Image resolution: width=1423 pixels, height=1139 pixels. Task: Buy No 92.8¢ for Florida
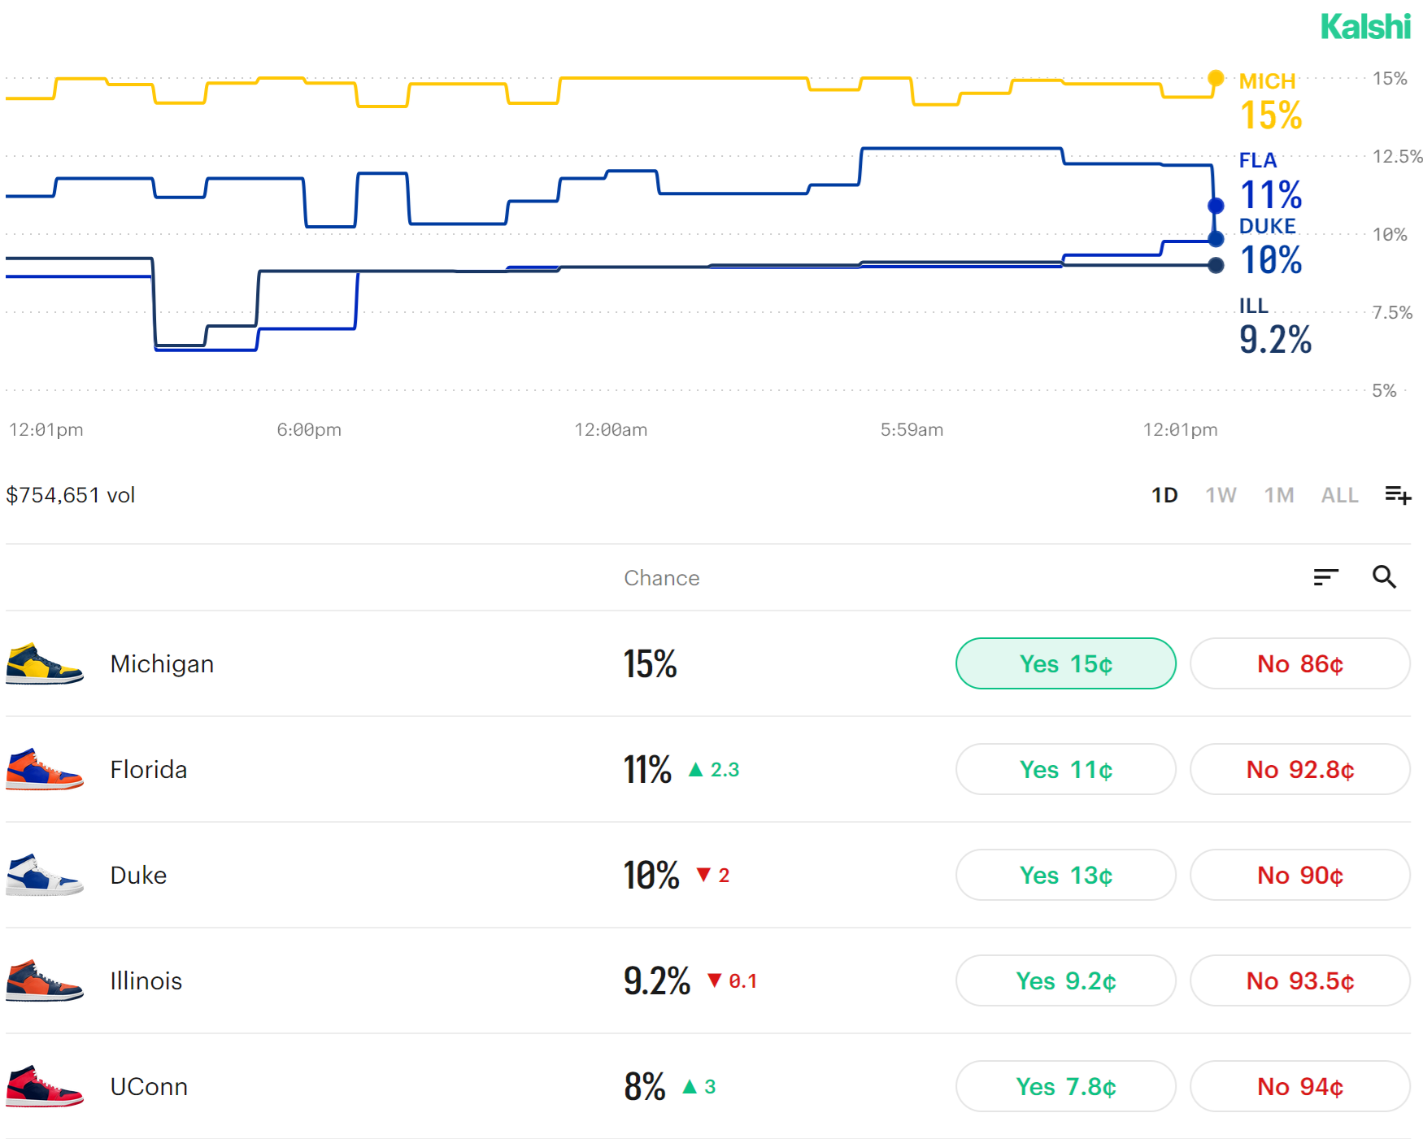click(1299, 770)
